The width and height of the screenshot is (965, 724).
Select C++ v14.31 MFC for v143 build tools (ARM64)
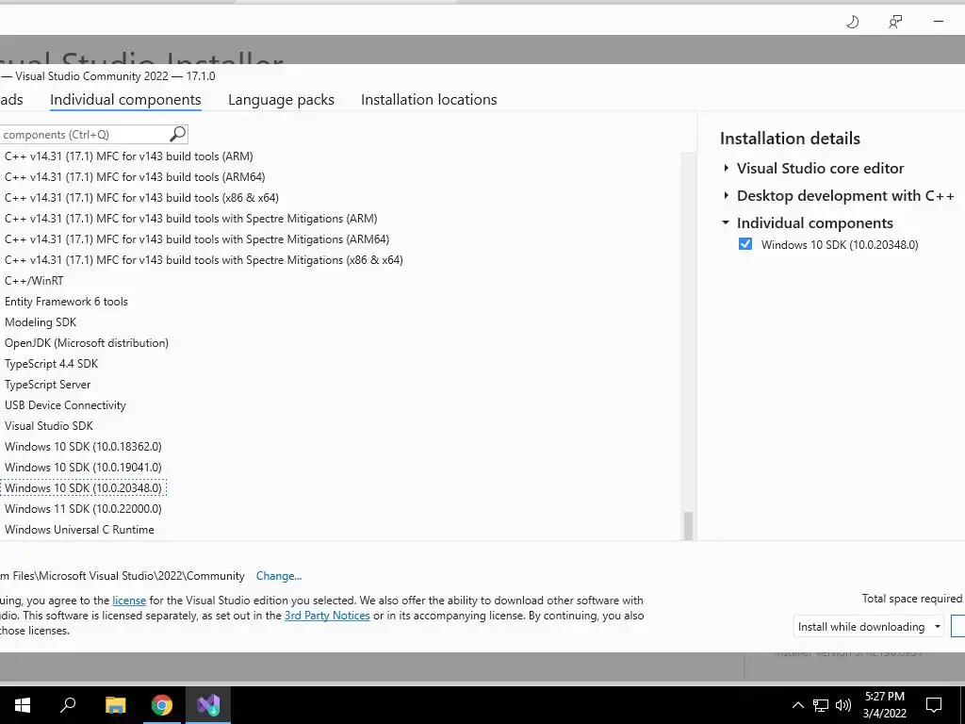(x=135, y=177)
